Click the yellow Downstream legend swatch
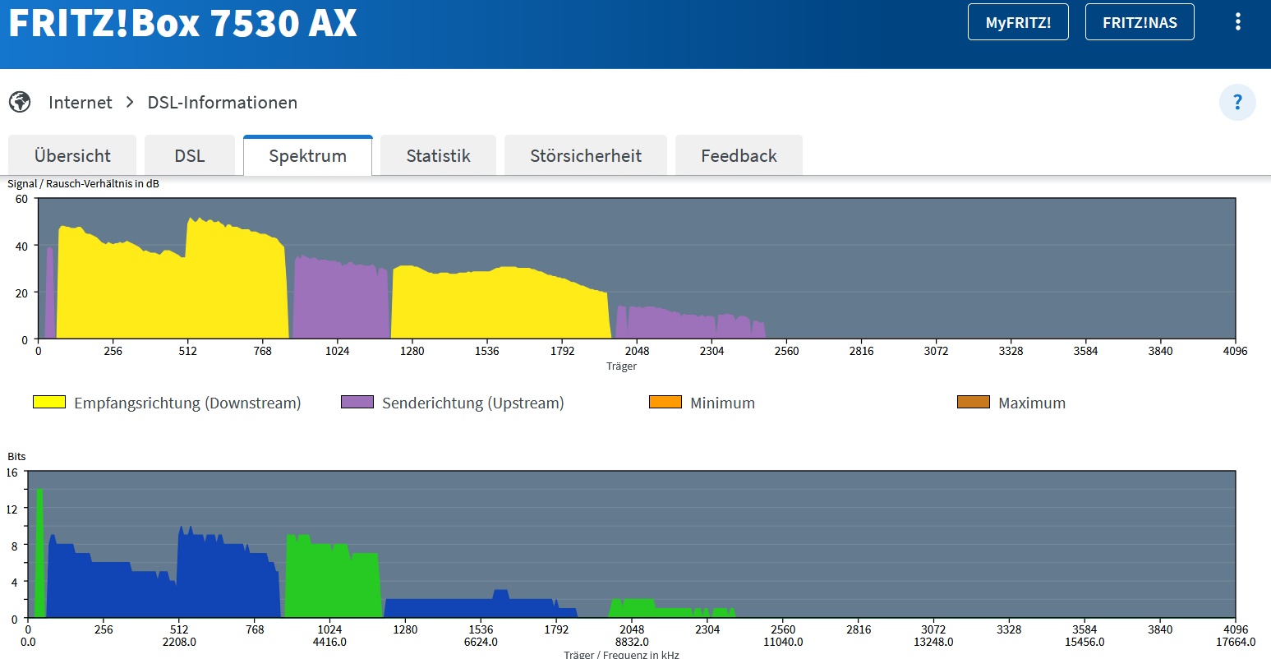This screenshot has width=1271, height=659. [49, 403]
